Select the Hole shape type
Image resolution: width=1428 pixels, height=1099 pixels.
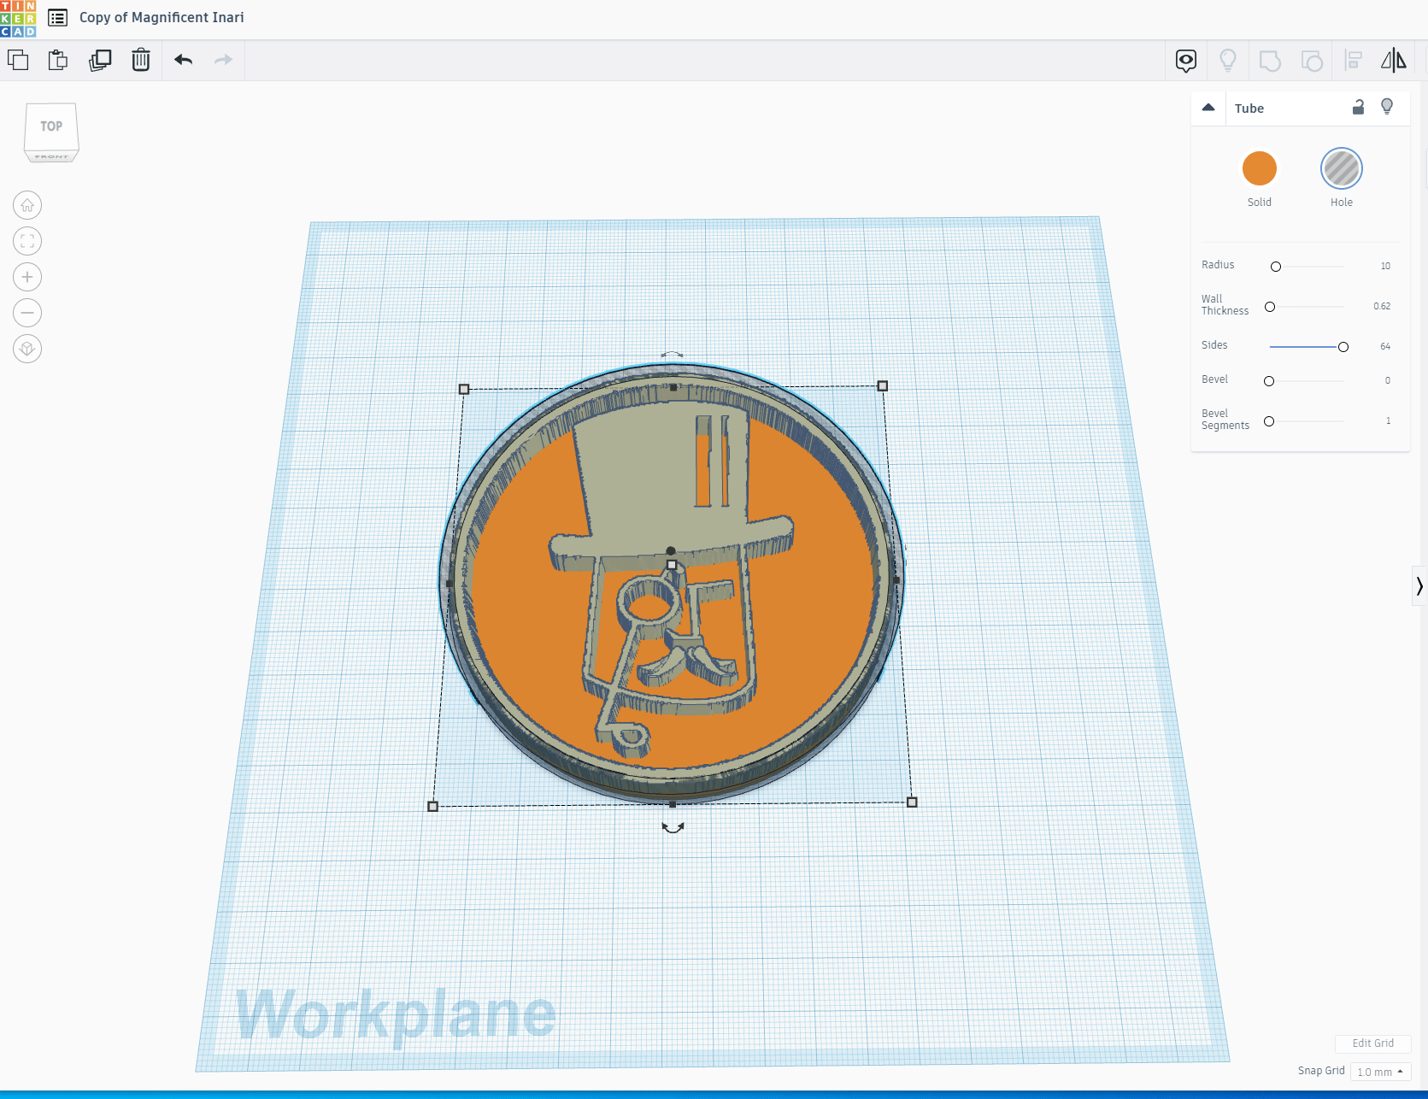point(1341,168)
